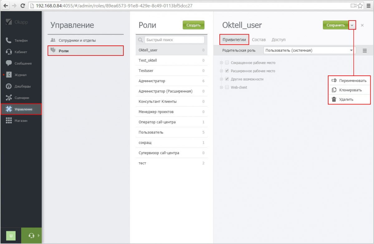374x244 pixels.
Task: Expand the Web-client tree node
Action: point(222,87)
